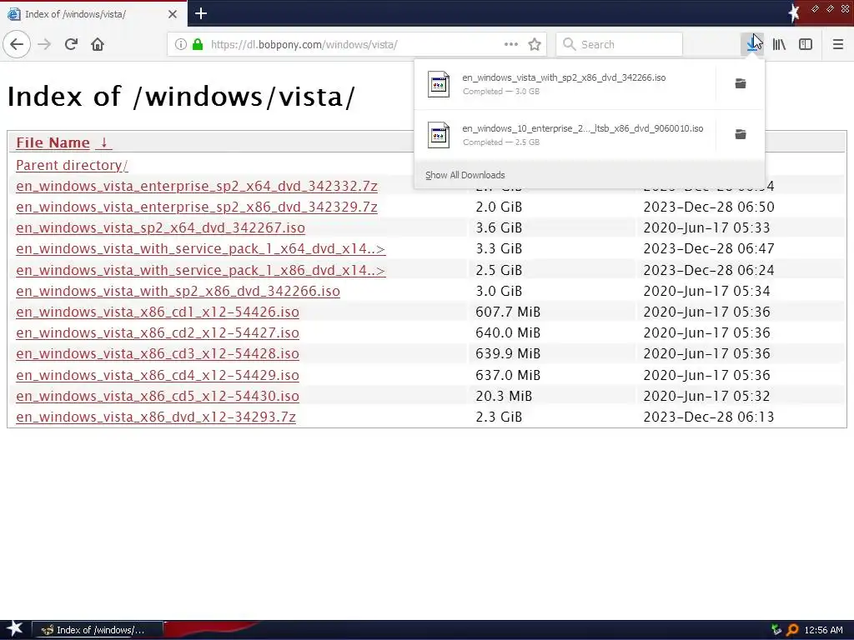This screenshot has height=640, width=854.
Task: Download en_windows_vista_x86_cd3_x12-54428.iso
Action: point(158,353)
